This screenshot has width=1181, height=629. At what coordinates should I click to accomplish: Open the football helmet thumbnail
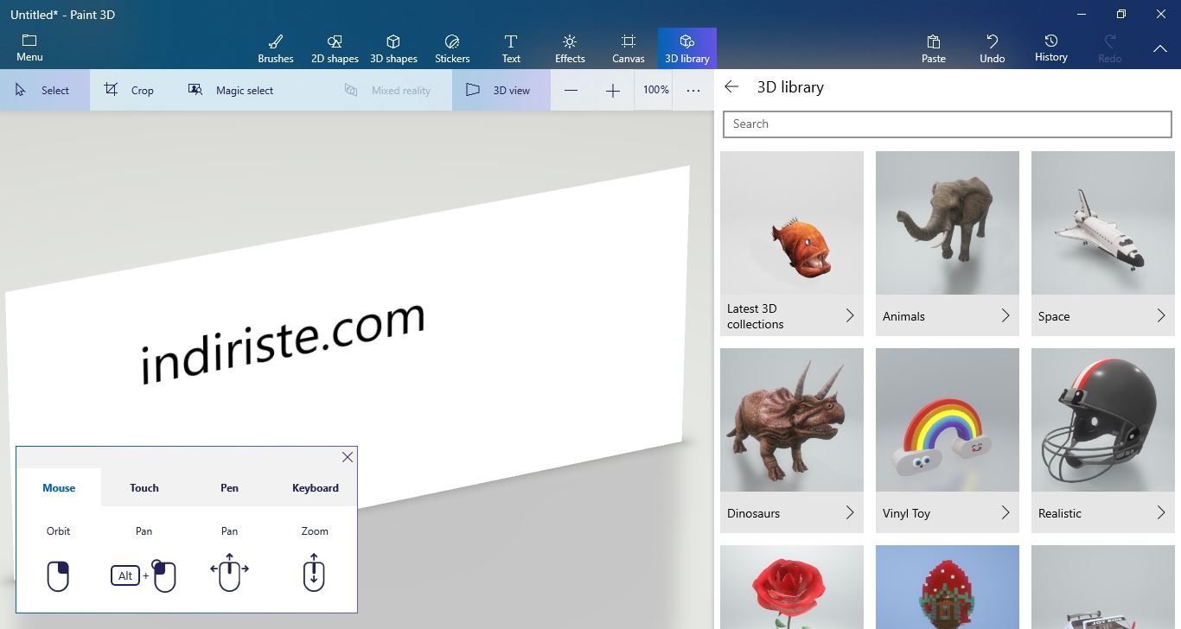[1103, 420]
